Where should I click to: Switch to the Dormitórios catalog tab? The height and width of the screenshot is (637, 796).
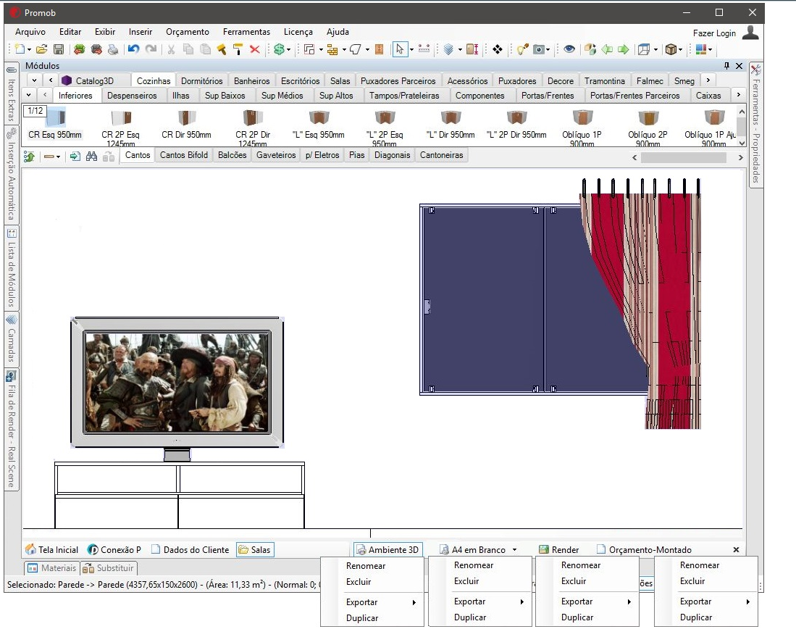pyautogui.click(x=201, y=80)
